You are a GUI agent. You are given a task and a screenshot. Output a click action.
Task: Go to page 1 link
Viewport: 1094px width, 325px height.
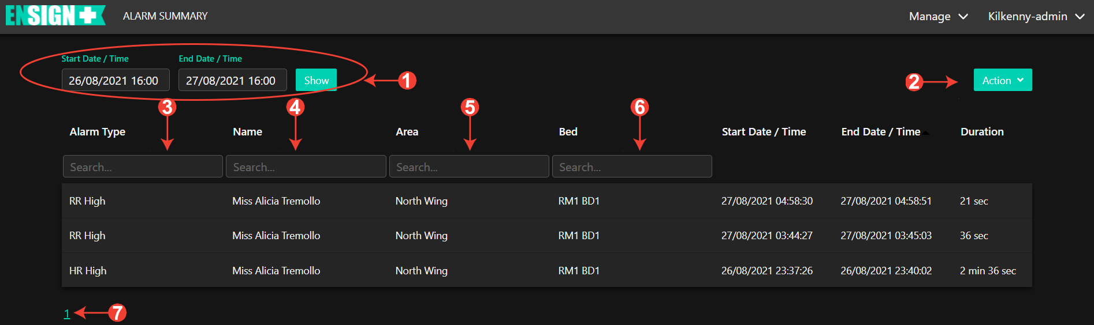pyautogui.click(x=67, y=314)
